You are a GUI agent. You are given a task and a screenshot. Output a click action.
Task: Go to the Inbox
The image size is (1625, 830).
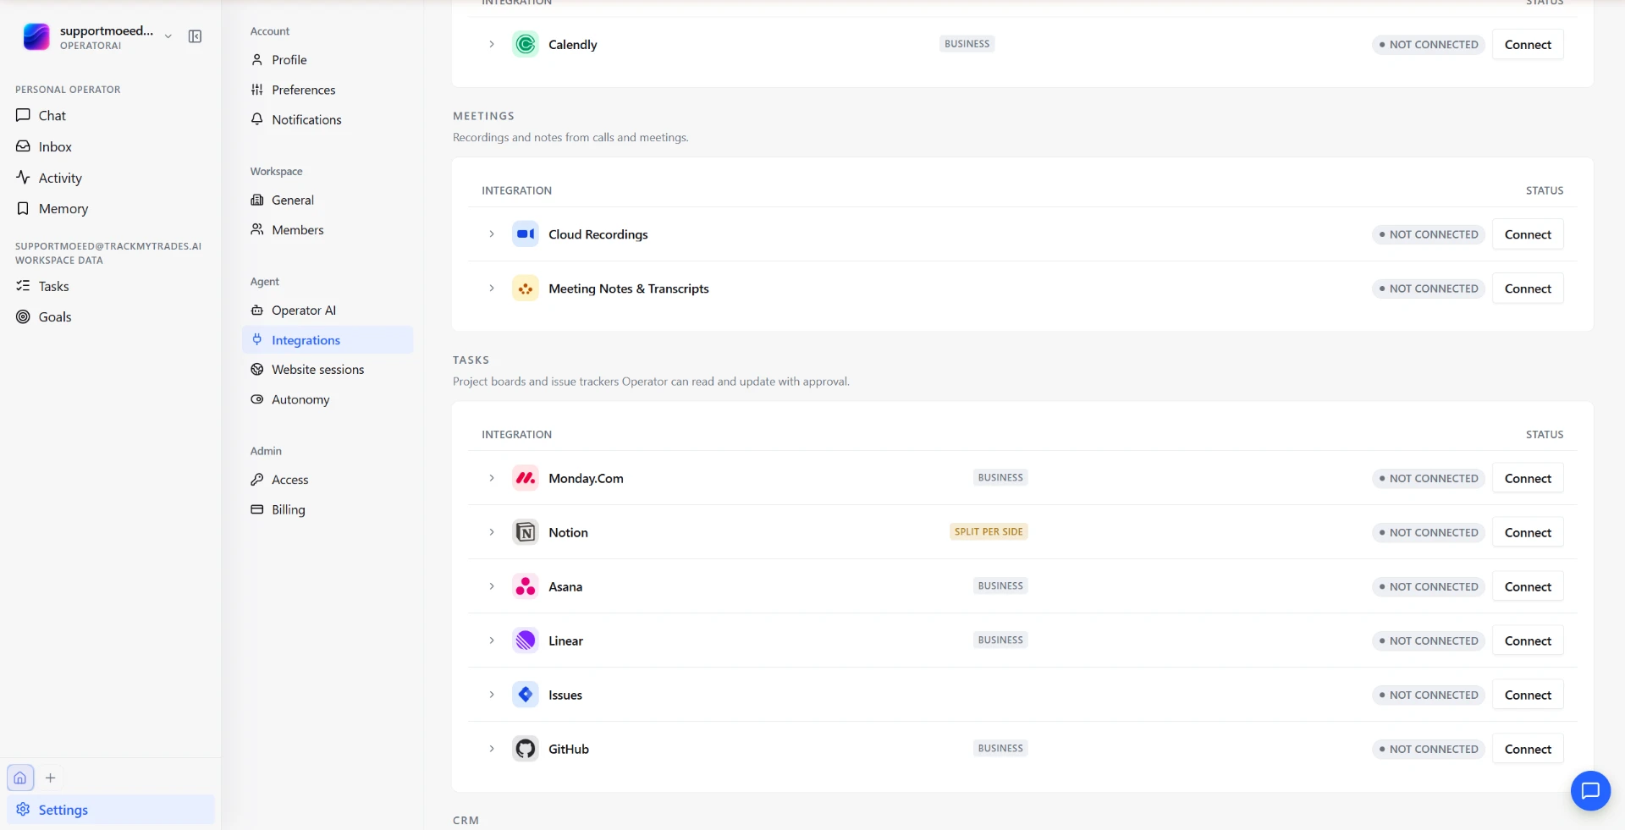[x=110, y=146]
